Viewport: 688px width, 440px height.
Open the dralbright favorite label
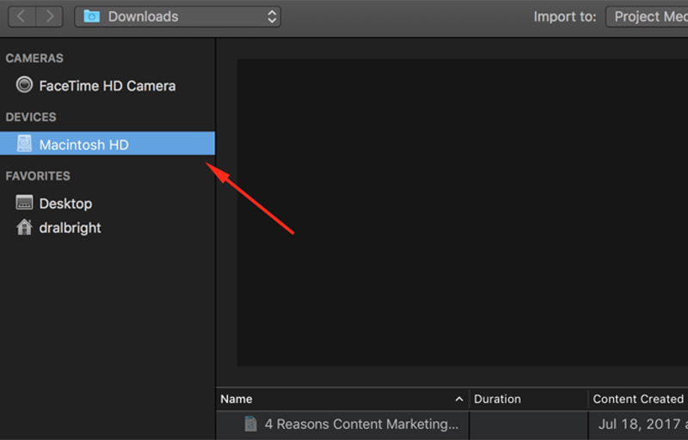[71, 228]
